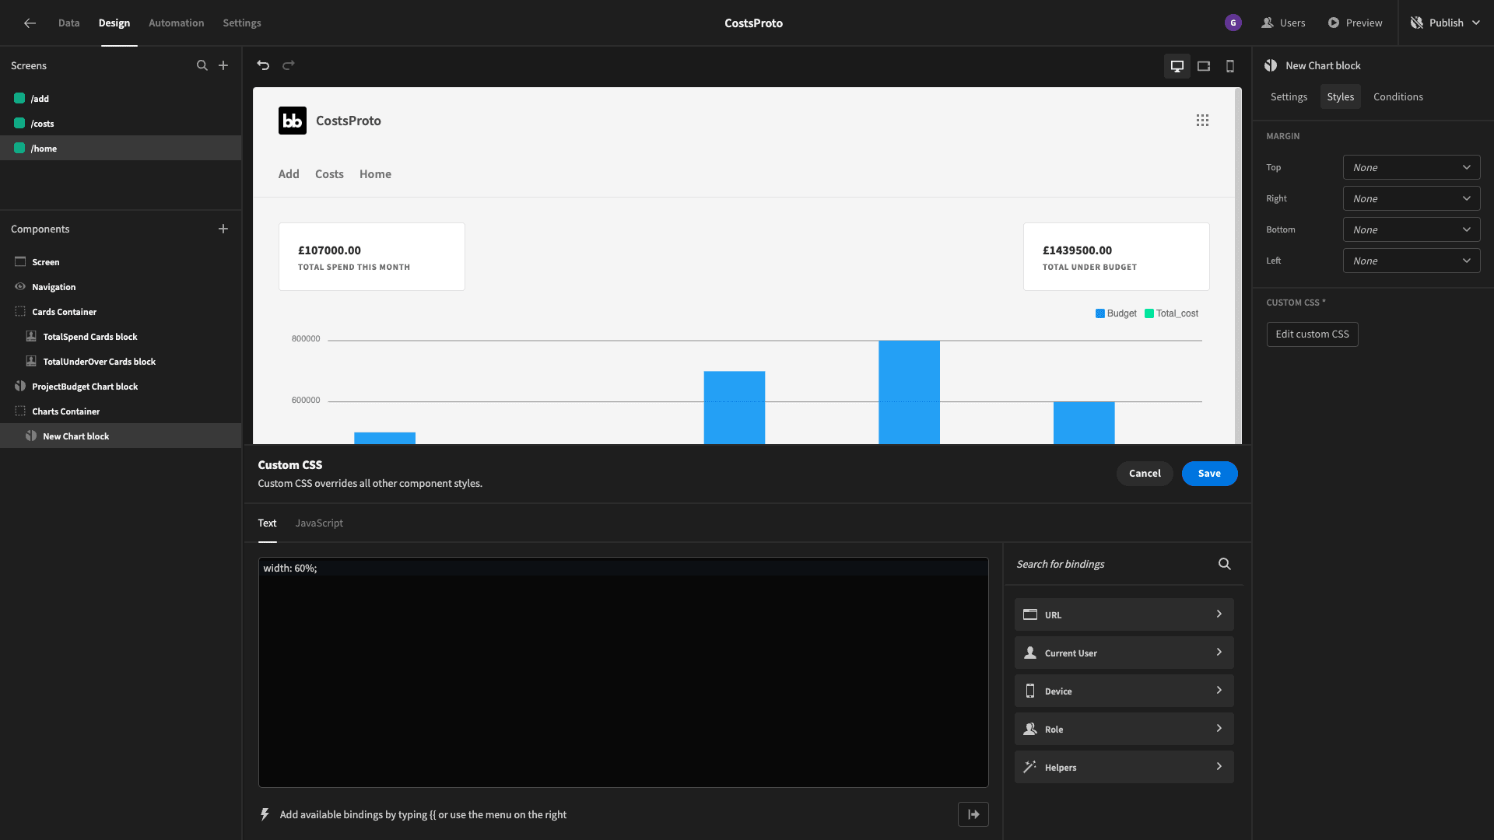Screen dimensions: 1494x840
Task: Switch to mobile preview icon
Action: tap(1230, 66)
